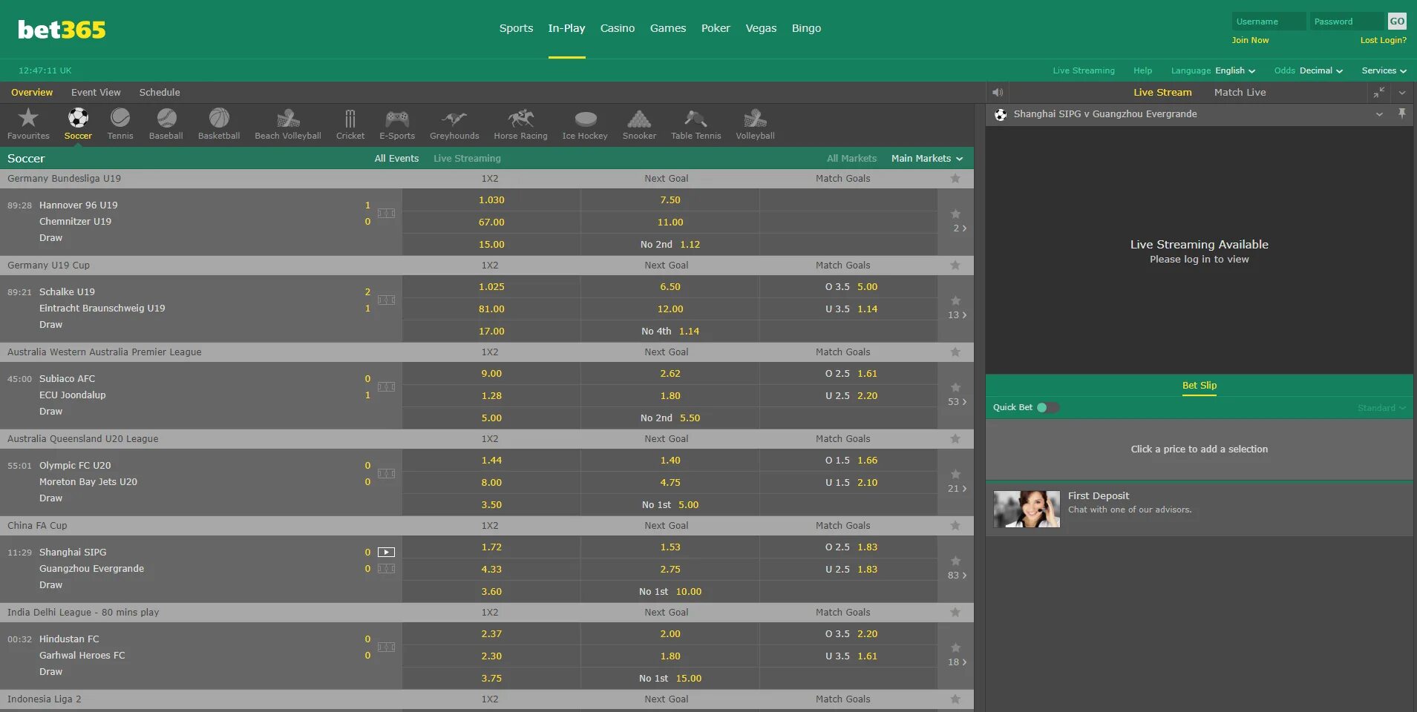Viewport: 1417px width, 712px height.
Task: Click the GO login button
Action: pyautogui.click(x=1397, y=22)
